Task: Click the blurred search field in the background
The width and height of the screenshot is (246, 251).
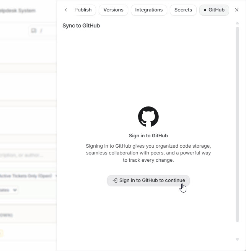Action: pos(28,155)
